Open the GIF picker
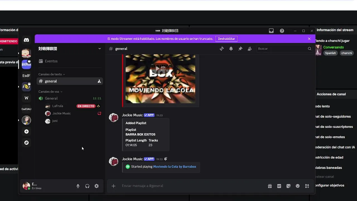Viewport: 357px width, 201px height. pos(279,186)
